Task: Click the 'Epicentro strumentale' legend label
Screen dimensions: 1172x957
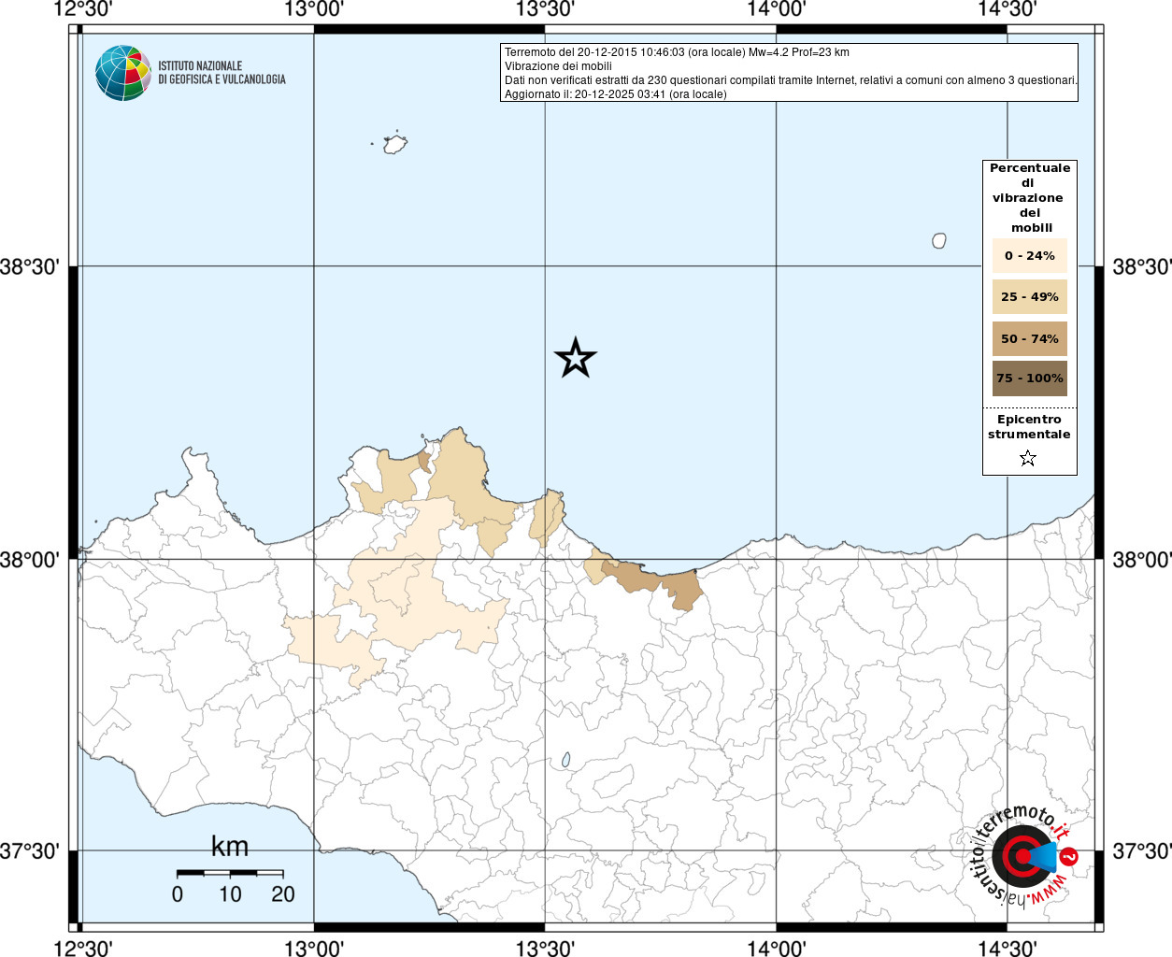Action: pyautogui.click(x=1029, y=427)
